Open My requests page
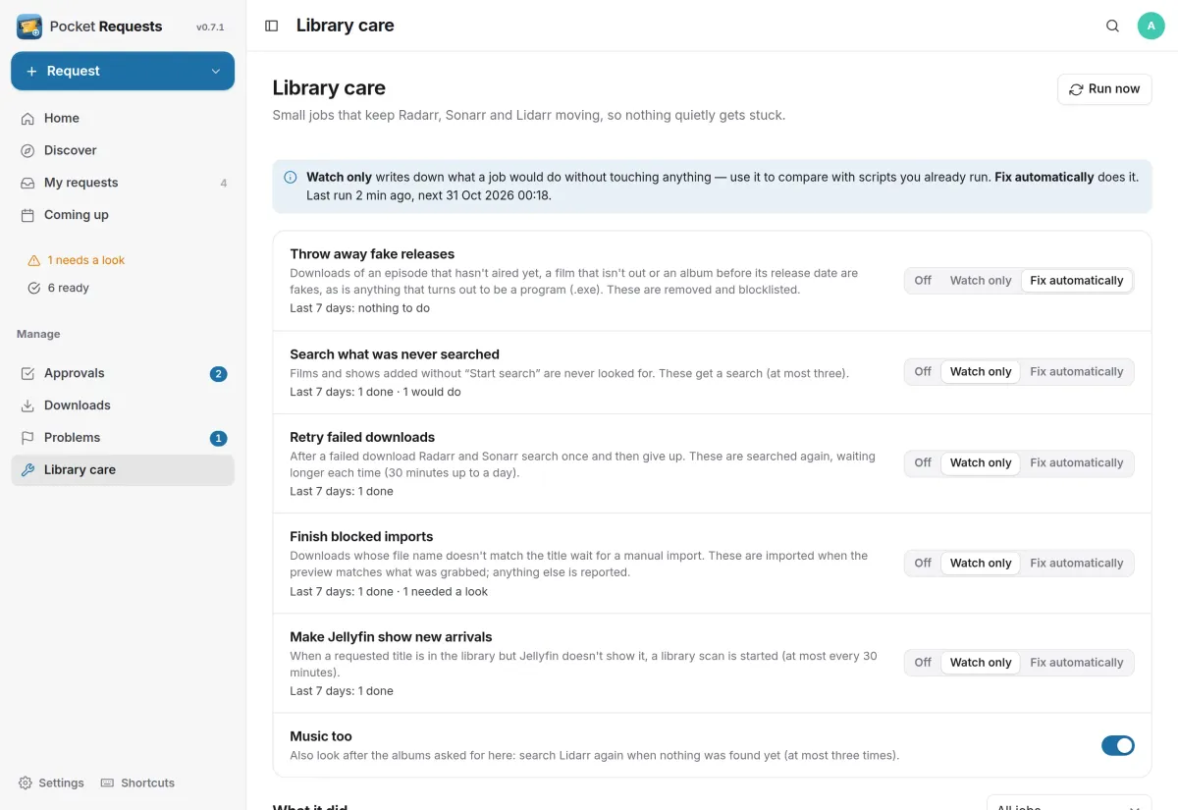Image resolution: width=1178 pixels, height=810 pixels. click(123, 183)
